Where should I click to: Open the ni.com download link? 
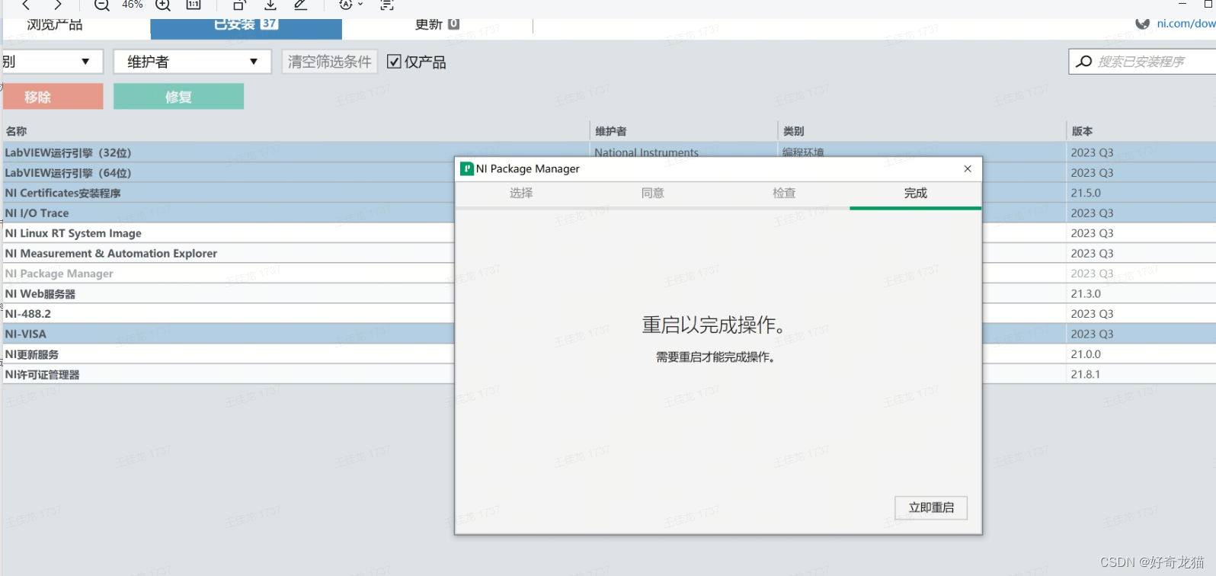[x=1186, y=24]
